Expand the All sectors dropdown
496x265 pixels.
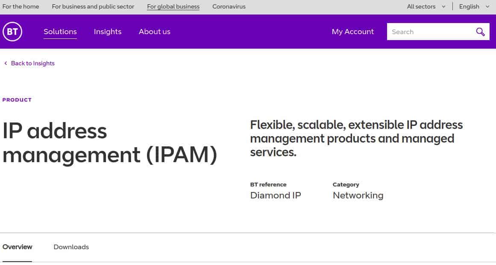pyautogui.click(x=426, y=7)
